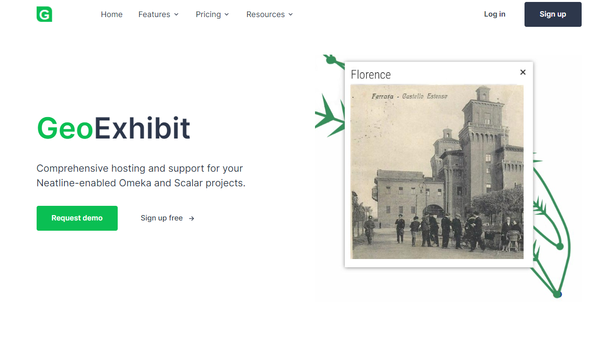Go to the Home menu item
Viewport: 609px width, 338px height.
click(x=112, y=14)
